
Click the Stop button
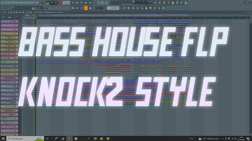(56, 3)
